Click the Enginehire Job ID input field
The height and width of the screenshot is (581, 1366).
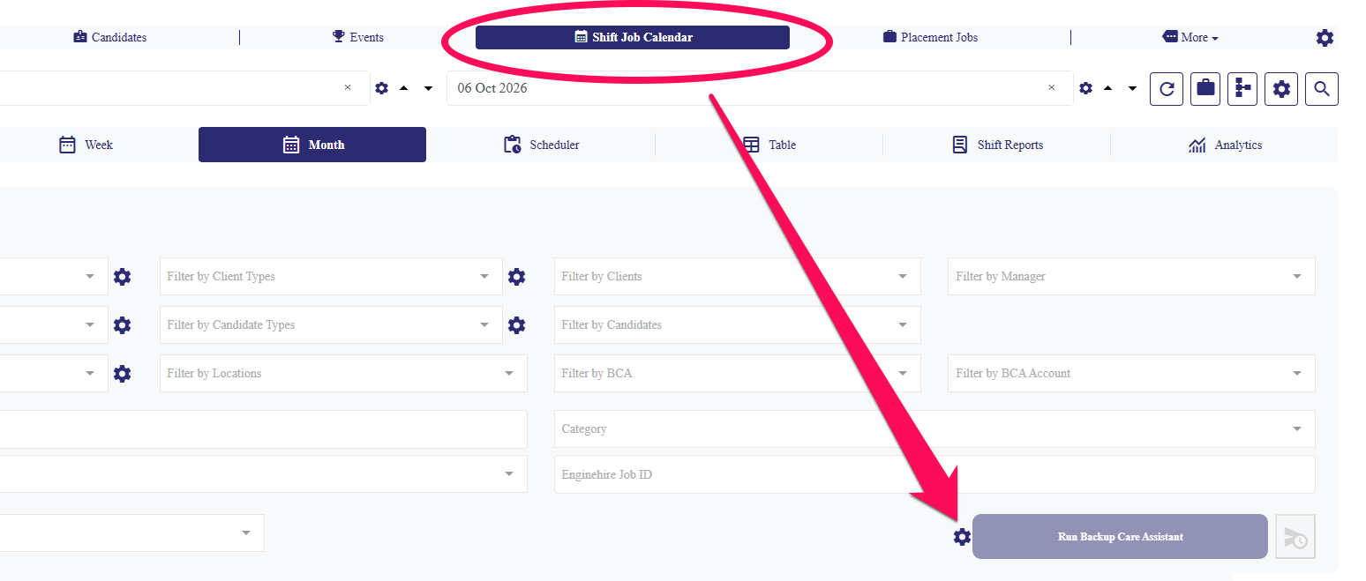934,475
